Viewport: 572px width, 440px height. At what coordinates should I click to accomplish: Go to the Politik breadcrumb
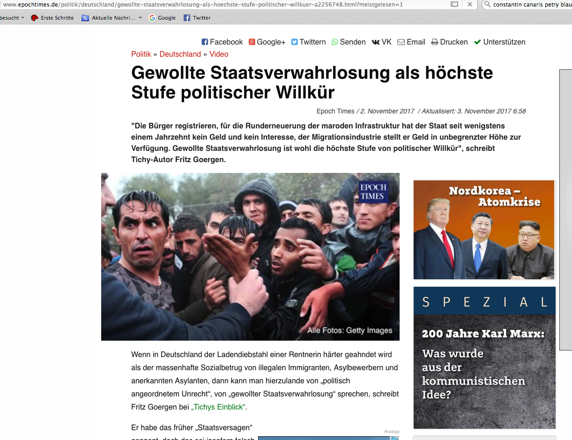(141, 54)
